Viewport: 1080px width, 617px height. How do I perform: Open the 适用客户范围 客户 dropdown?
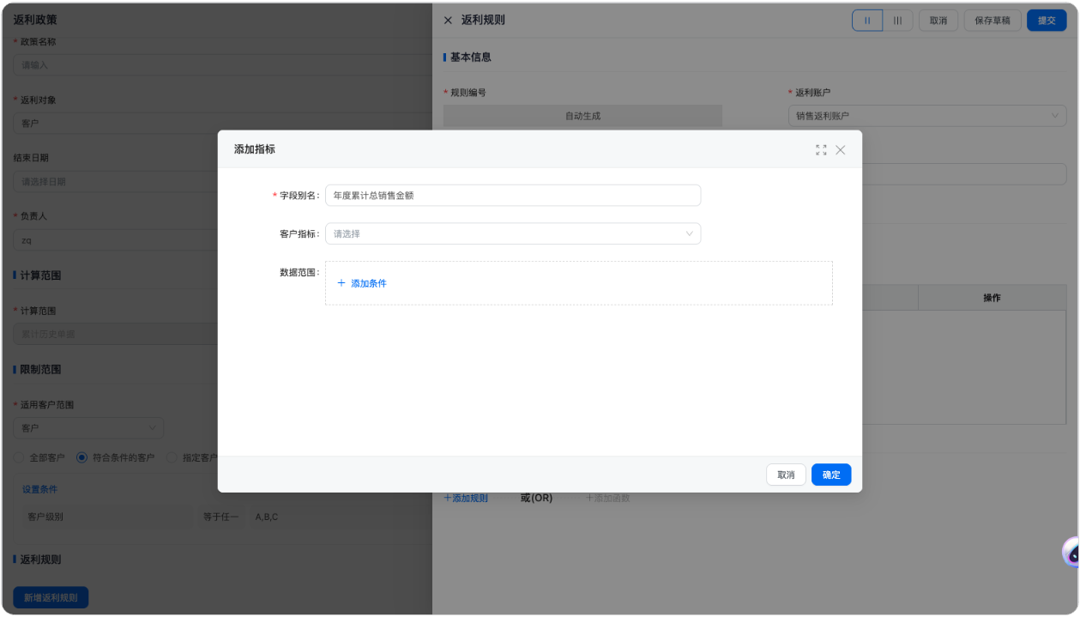[88, 427]
